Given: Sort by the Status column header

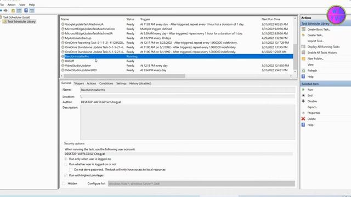Looking at the screenshot, I should (x=130, y=19).
